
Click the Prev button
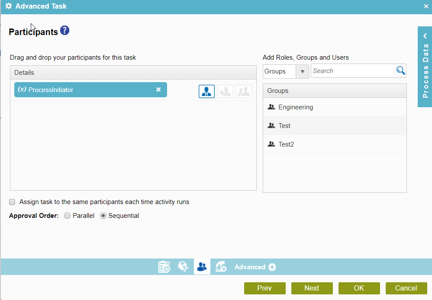coord(264,288)
